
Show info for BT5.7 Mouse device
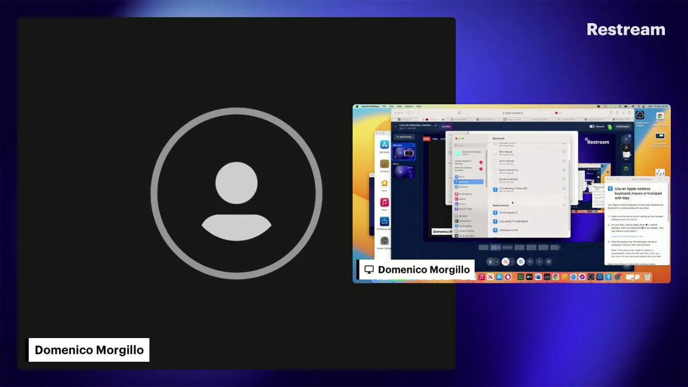point(564,152)
